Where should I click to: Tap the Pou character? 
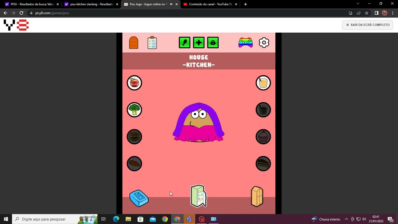198,123
